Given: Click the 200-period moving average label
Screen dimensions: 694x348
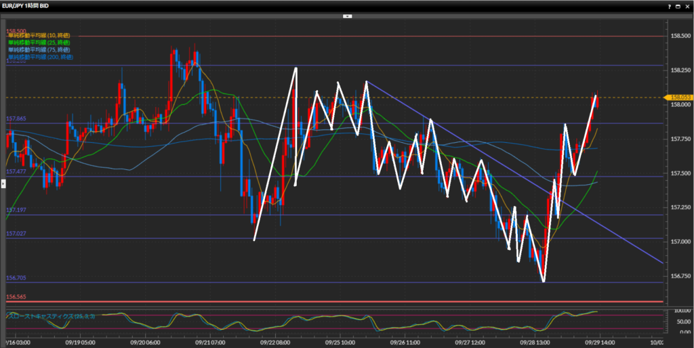Looking at the screenshot, I should [40, 57].
